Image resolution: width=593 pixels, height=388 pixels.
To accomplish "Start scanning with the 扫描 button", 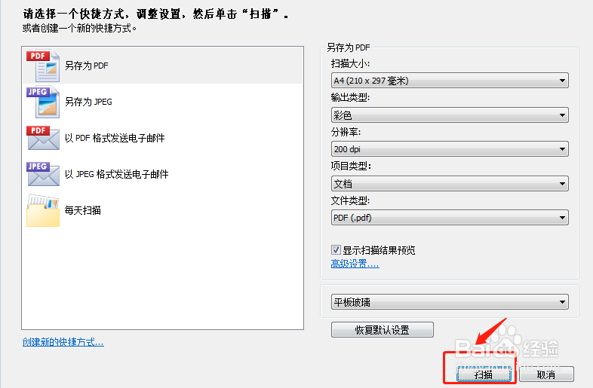I will (484, 374).
